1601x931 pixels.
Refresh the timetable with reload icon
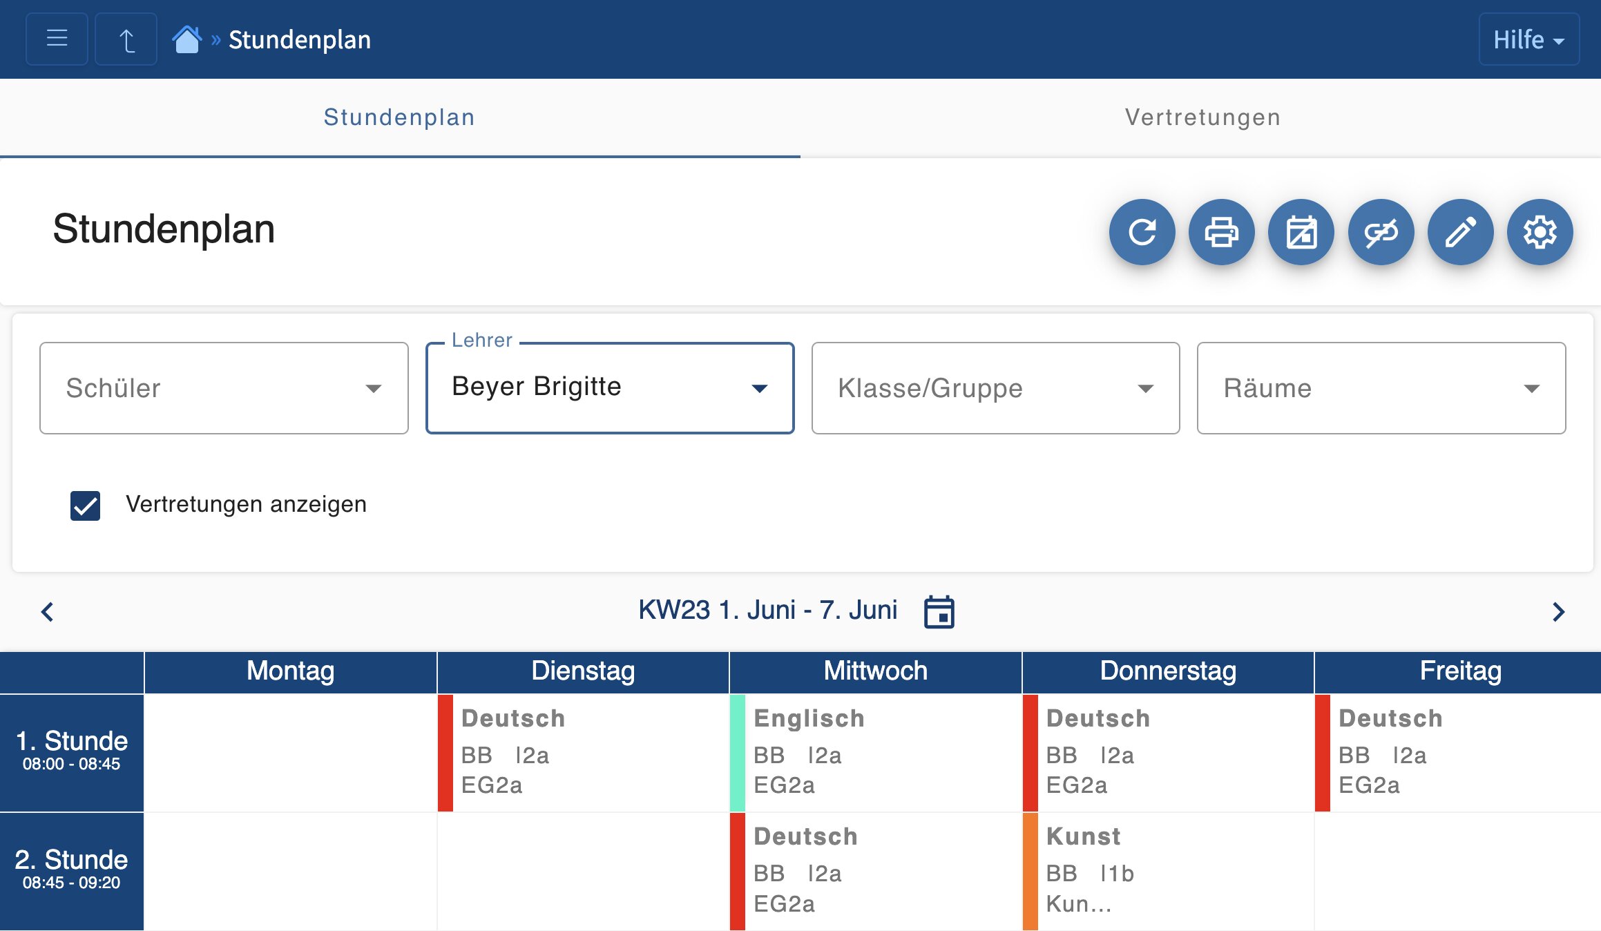[x=1142, y=232]
